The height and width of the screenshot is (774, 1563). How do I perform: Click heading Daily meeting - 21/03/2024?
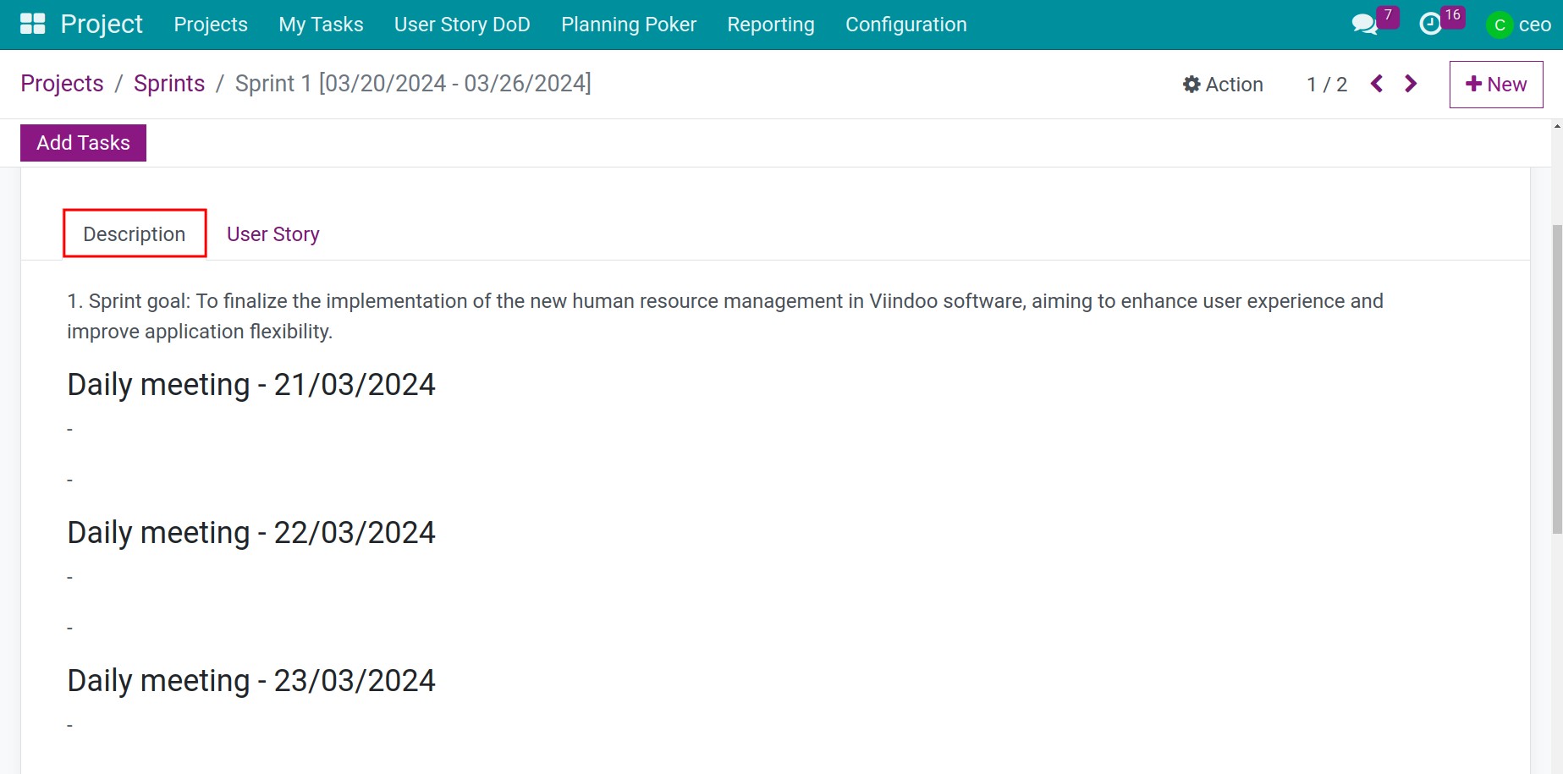tap(251, 385)
